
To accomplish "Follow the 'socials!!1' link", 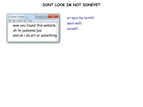I will [72, 29].
